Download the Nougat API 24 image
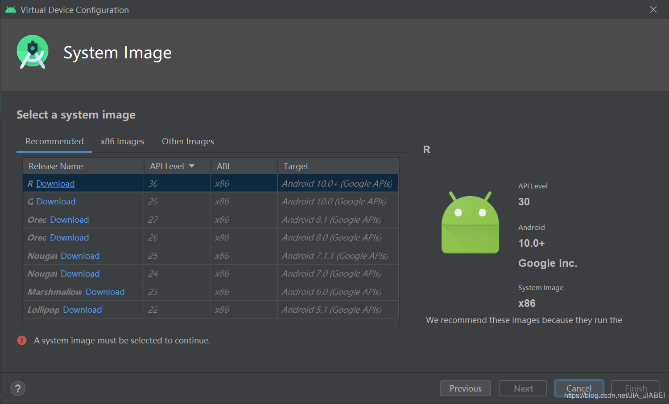Screen dimensions: 669x404 coord(80,273)
